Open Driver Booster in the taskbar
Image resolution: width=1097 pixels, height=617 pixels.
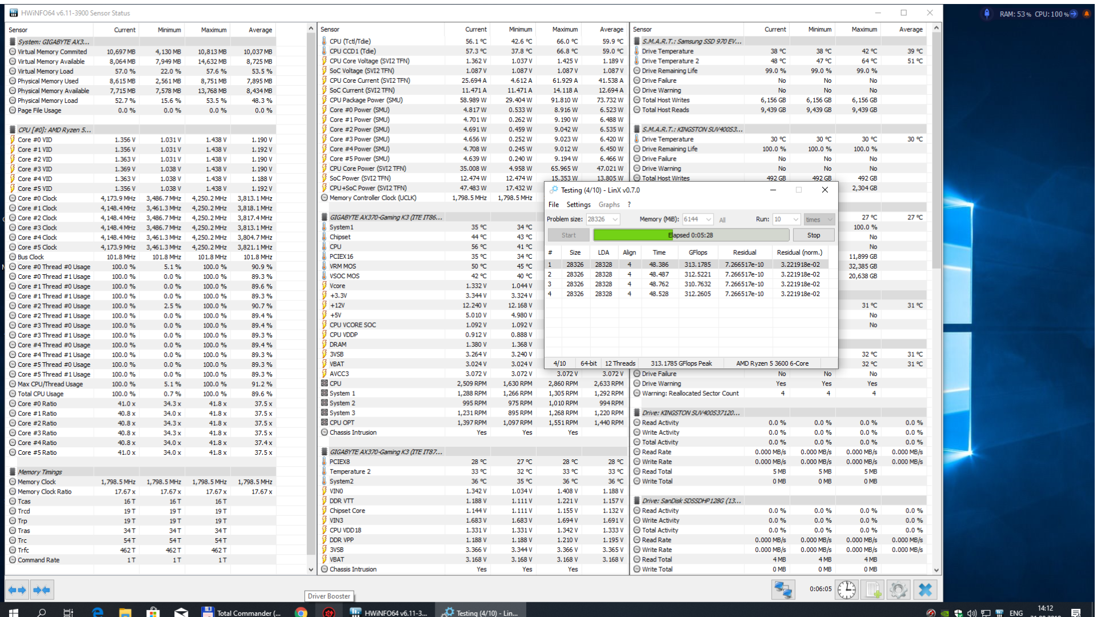tap(329, 612)
